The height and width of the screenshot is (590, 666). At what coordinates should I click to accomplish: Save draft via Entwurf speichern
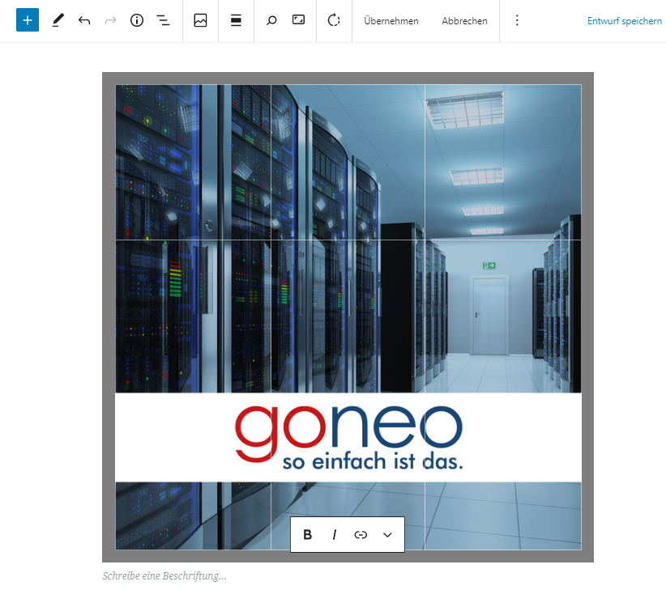[625, 21]
